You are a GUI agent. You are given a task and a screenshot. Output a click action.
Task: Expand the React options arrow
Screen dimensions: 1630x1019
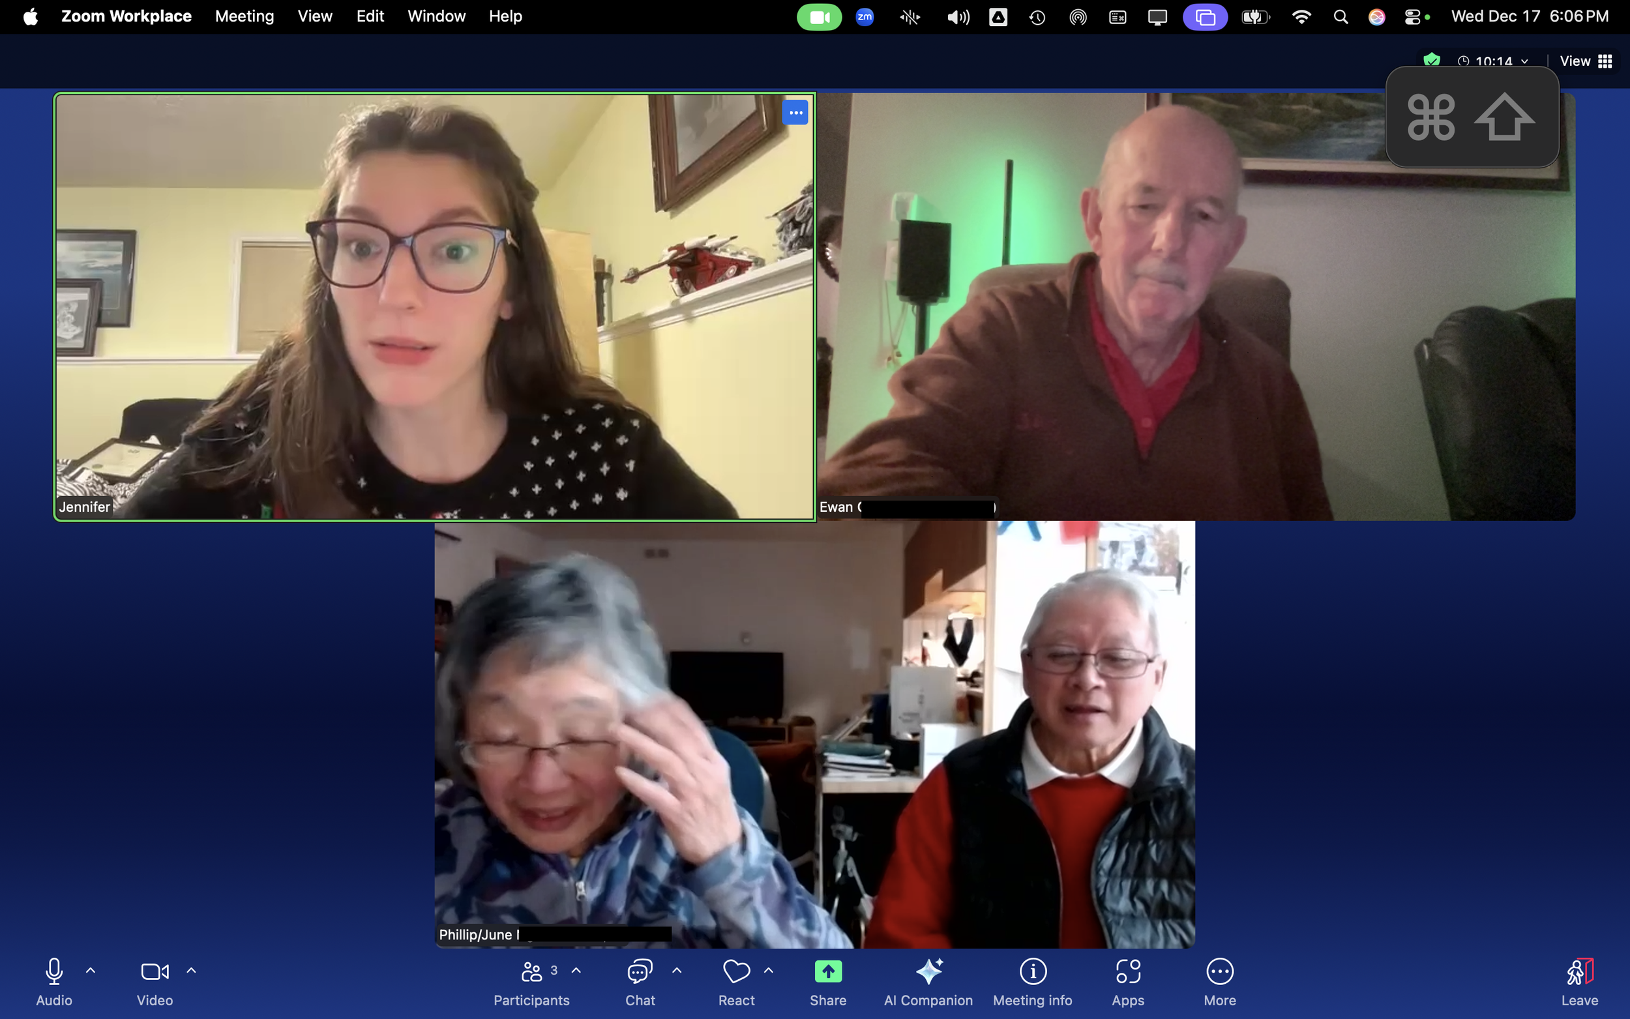pyautogui.click(x=768, y=971)
